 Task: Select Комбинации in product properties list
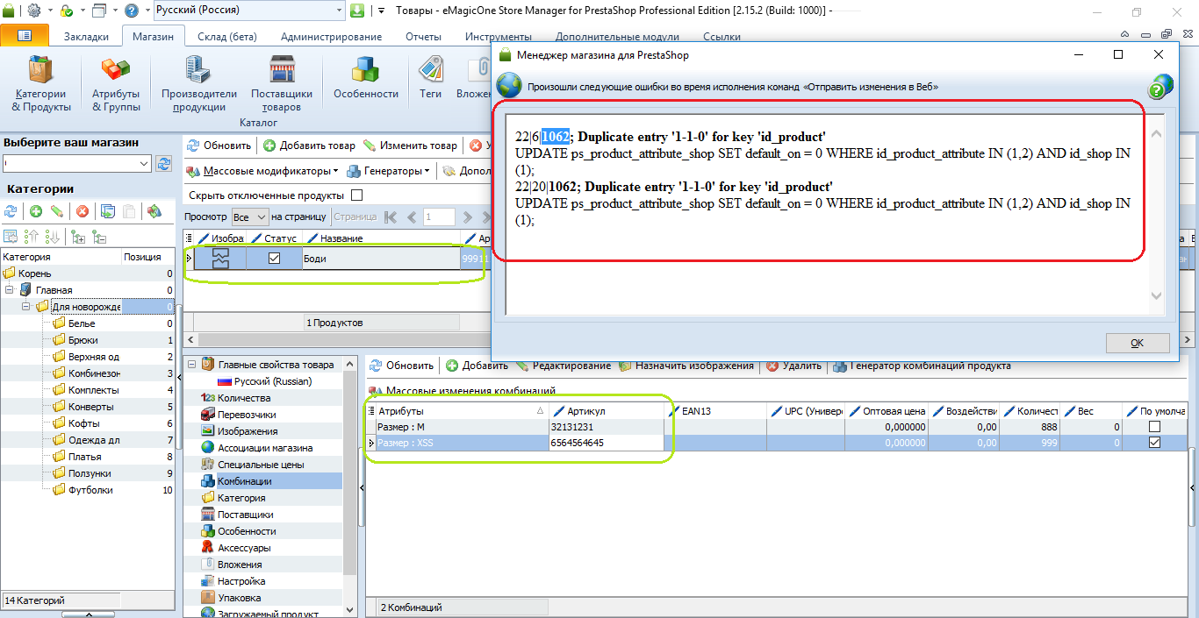coord(244,481)
